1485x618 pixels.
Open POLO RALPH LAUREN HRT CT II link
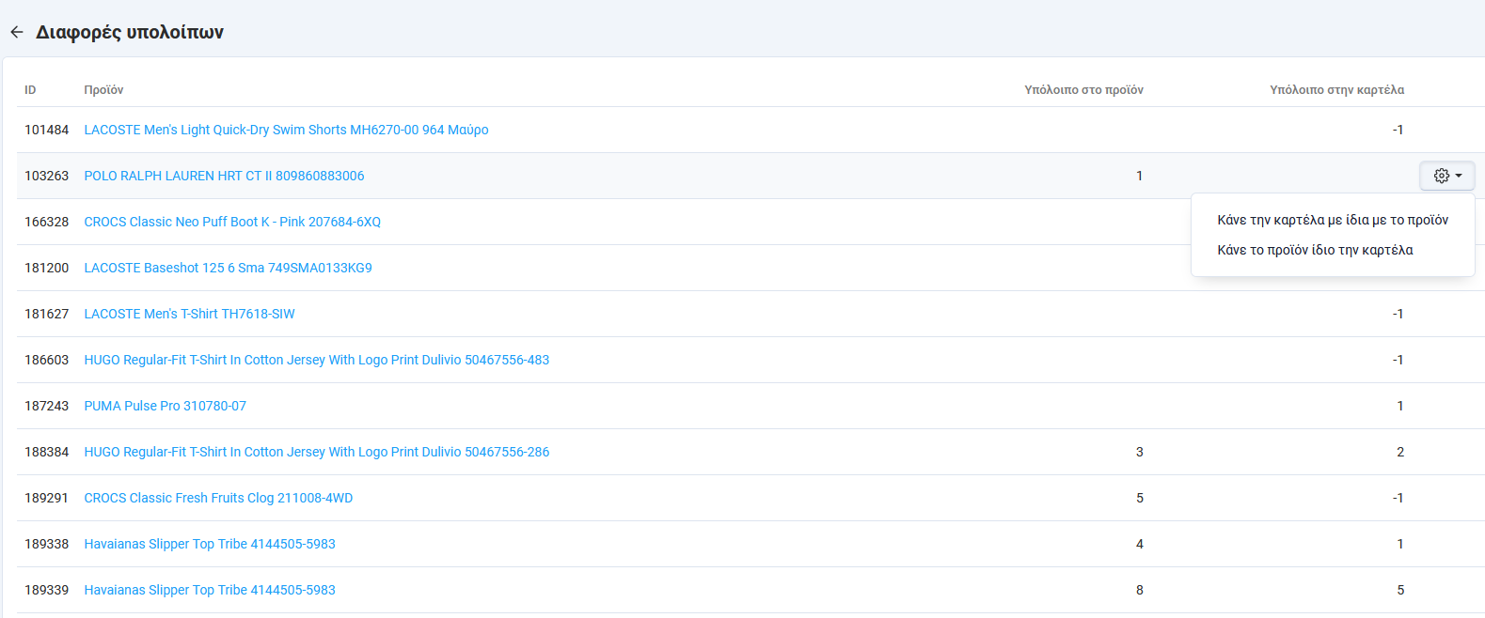pos(224,176)
